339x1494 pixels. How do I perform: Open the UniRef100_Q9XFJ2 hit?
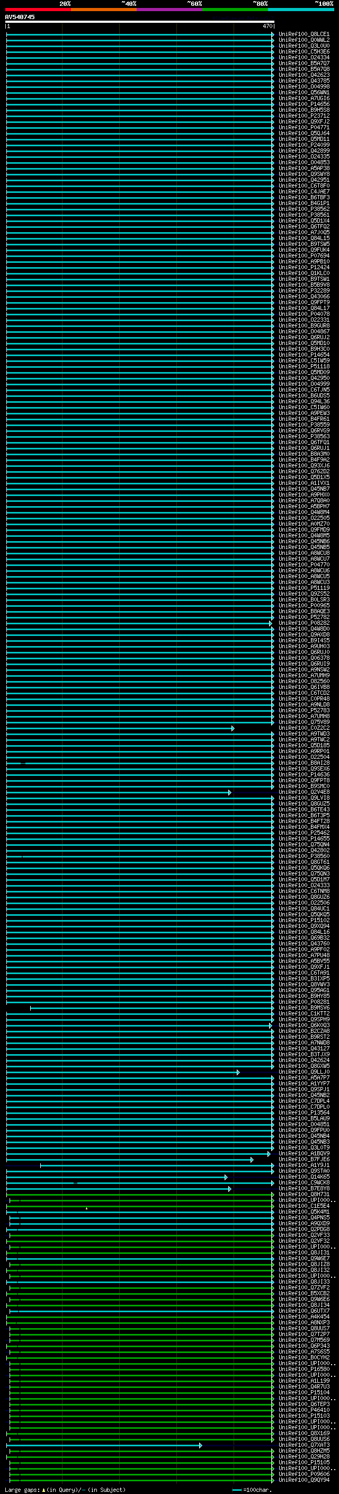point(304,121)
